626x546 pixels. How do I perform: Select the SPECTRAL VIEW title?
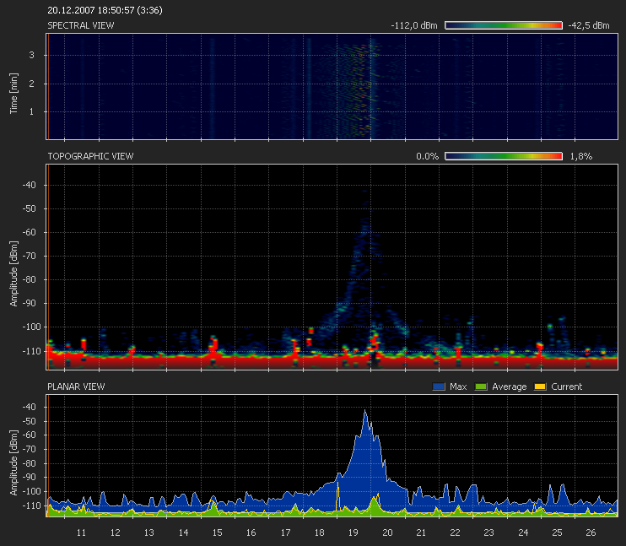click(81, 25)
